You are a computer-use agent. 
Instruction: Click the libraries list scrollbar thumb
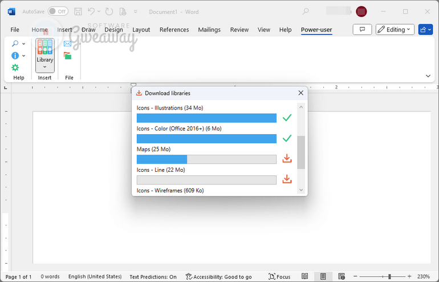coord(301,152)
